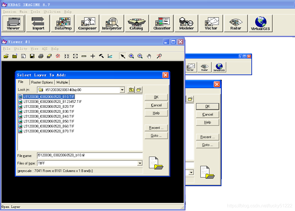Image resolution: width=295 pixels, height=211 pixels.
Task: Select the measure ruler tool
Action: (x=84, y=56)
